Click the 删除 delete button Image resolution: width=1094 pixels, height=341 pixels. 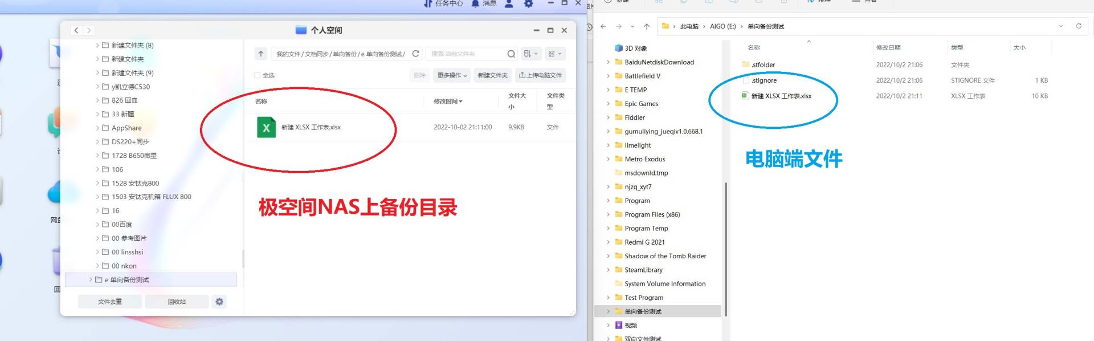pos(420,75)
